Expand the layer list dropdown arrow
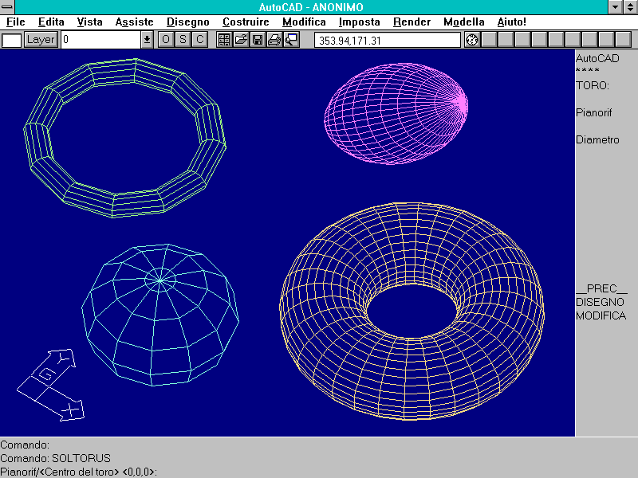This screenshot has height=478, width=638. click(147, 40)
